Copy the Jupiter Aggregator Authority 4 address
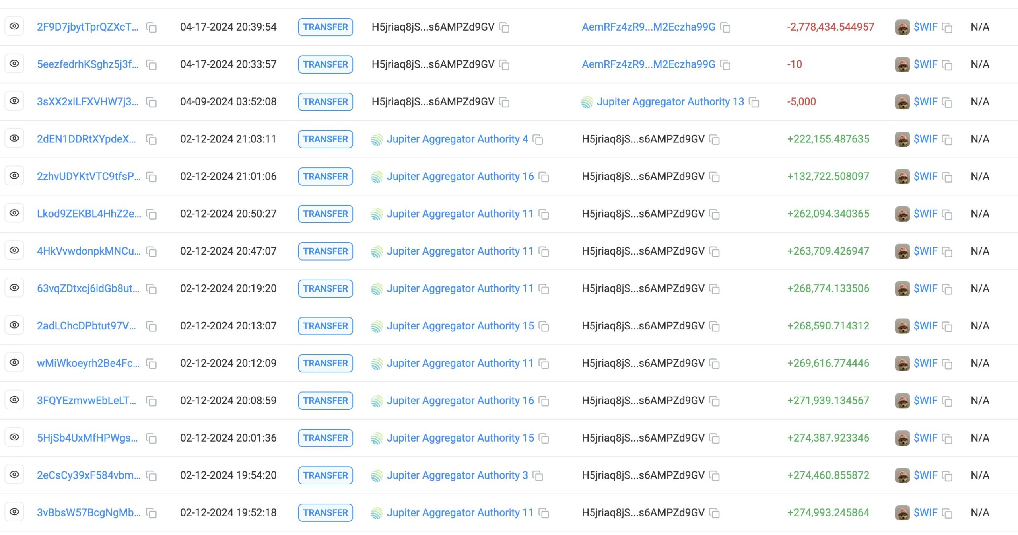This screenshot has width=1018, height=535. [538, 140]
